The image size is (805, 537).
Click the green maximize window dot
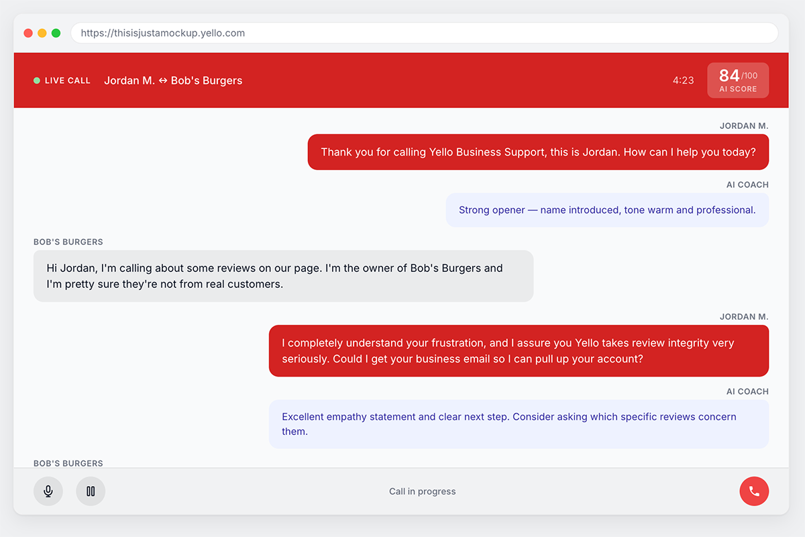point(56,33)
